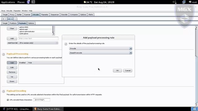Viewport: 198px width, 111px height.
Task: Open the main Options tab
Action: (x=83, y=14)
